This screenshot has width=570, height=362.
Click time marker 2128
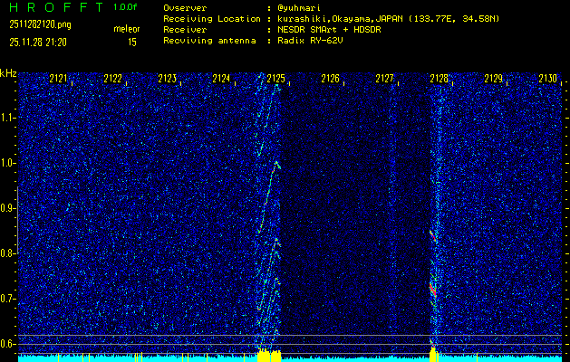click(x=440, y=79)
